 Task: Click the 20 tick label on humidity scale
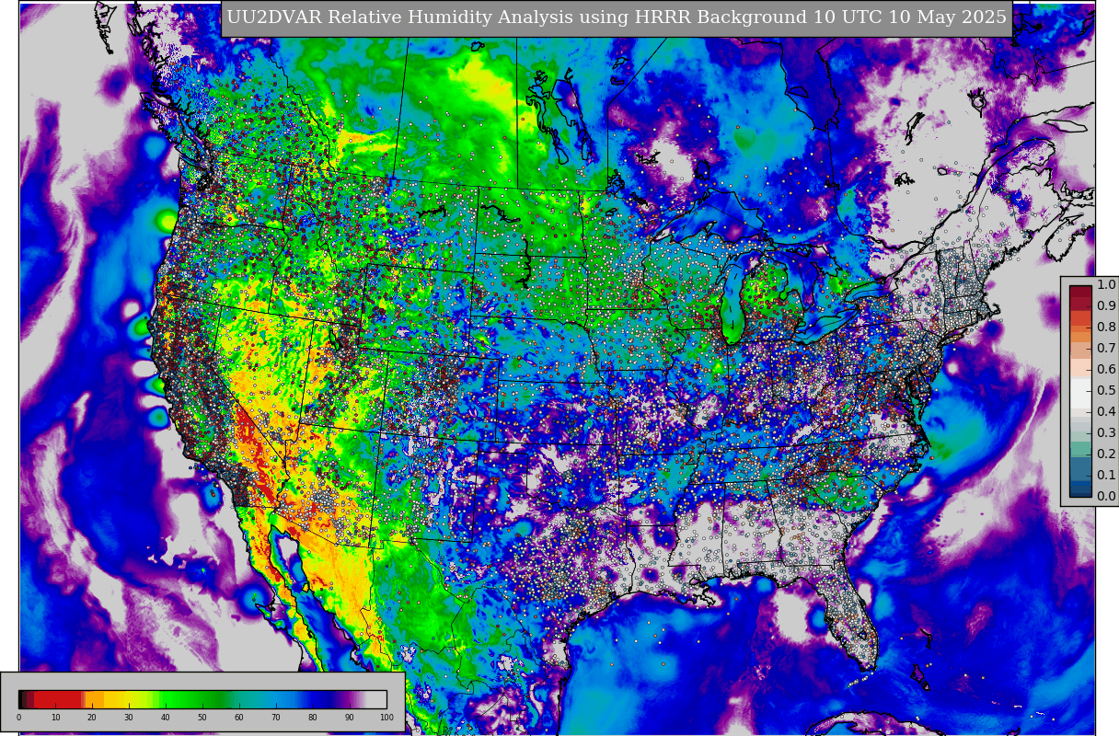pos(92,718)
